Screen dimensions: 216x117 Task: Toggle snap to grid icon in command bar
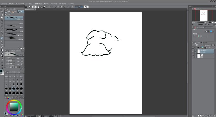pyautogui.click(x=82, y=7)
